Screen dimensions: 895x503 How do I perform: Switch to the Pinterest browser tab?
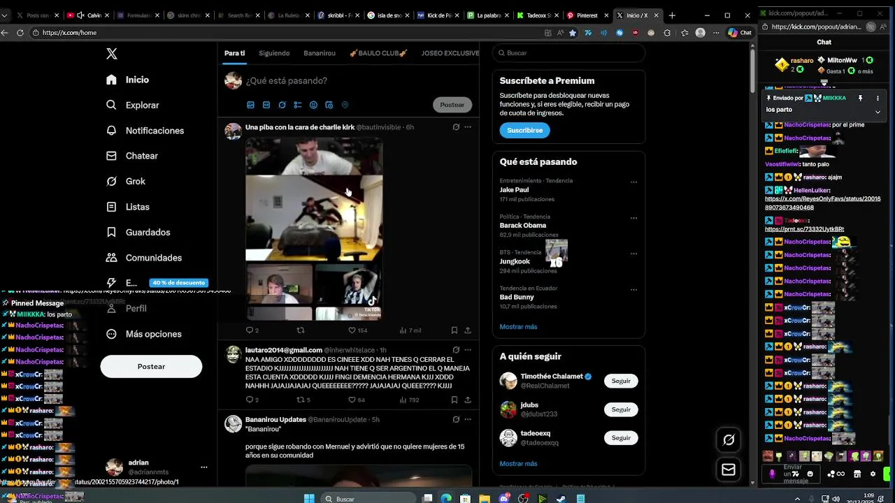pyautogui.click(x=587, y=15)
